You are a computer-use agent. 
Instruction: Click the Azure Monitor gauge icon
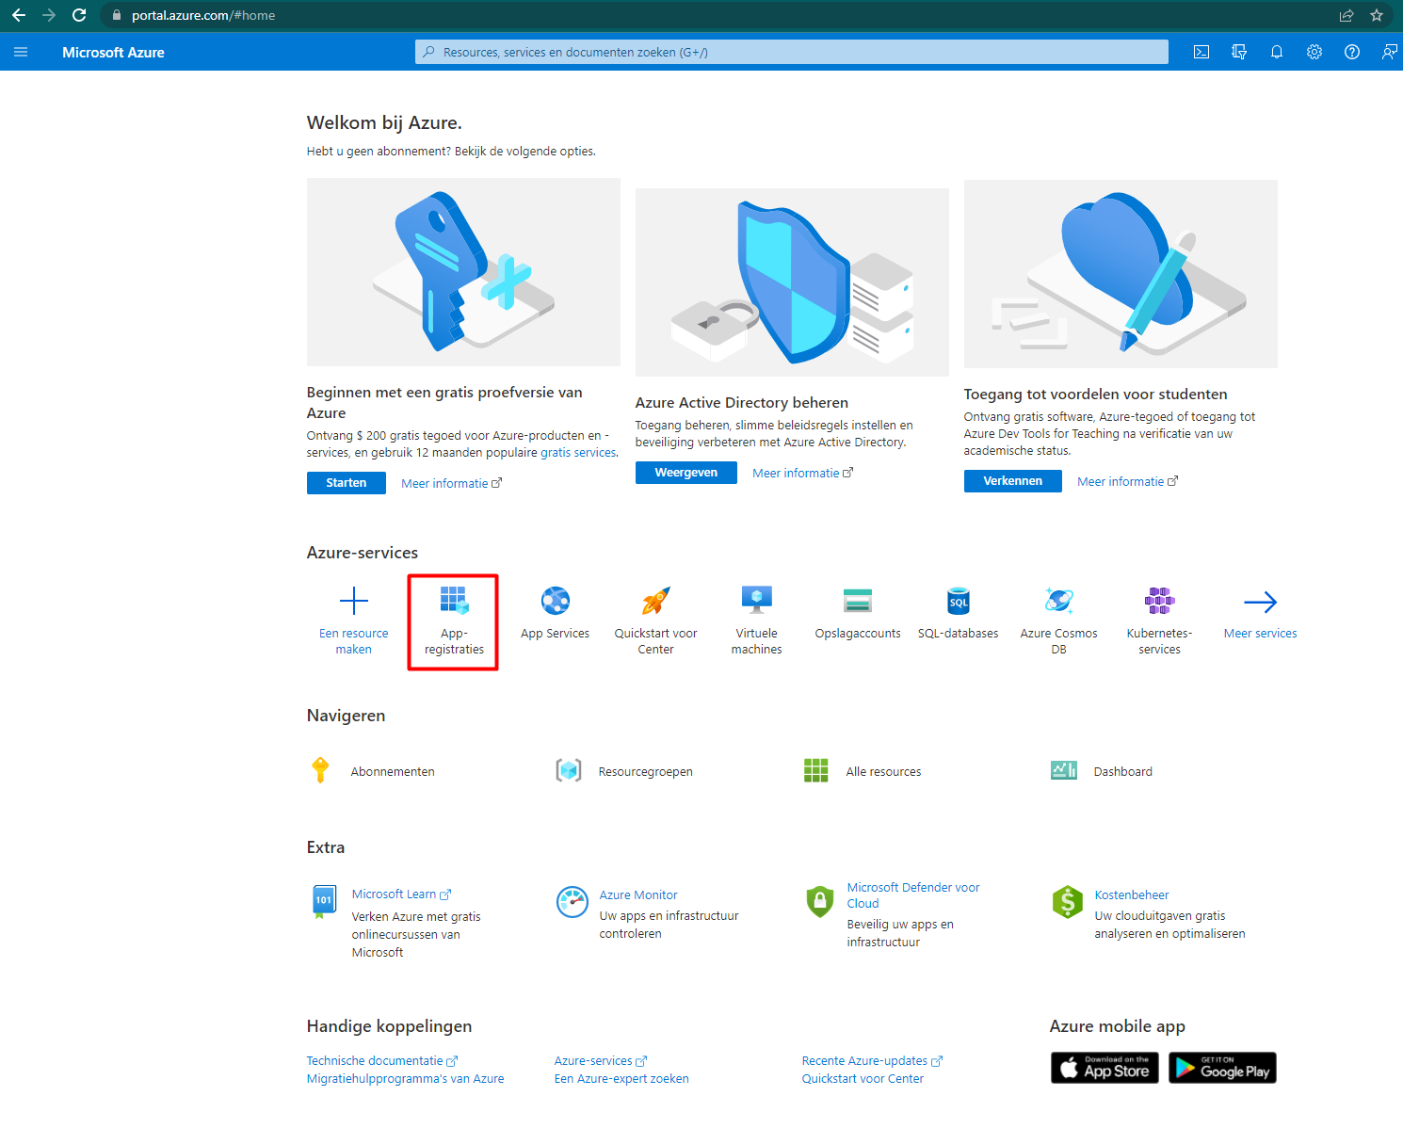click(x=572, y=902)
